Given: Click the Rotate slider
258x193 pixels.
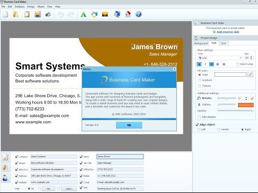Looking at the screenshot, I should pyautogui.click(x=227, y=98).
